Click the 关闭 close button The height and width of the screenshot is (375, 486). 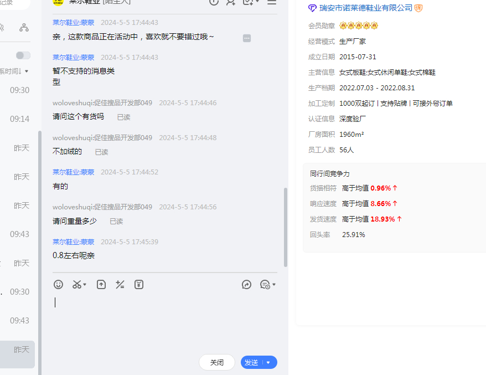(x=217, y=362)
